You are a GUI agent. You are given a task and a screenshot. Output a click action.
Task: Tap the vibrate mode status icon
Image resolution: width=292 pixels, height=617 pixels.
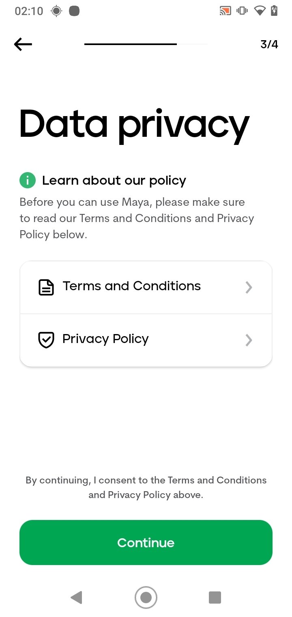point(243,11)
